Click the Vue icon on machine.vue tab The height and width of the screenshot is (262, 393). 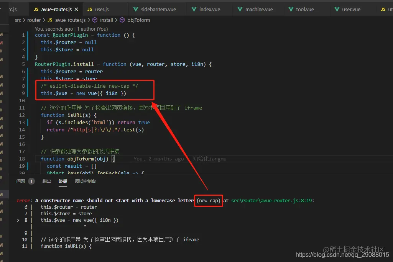tap(240, 9)
